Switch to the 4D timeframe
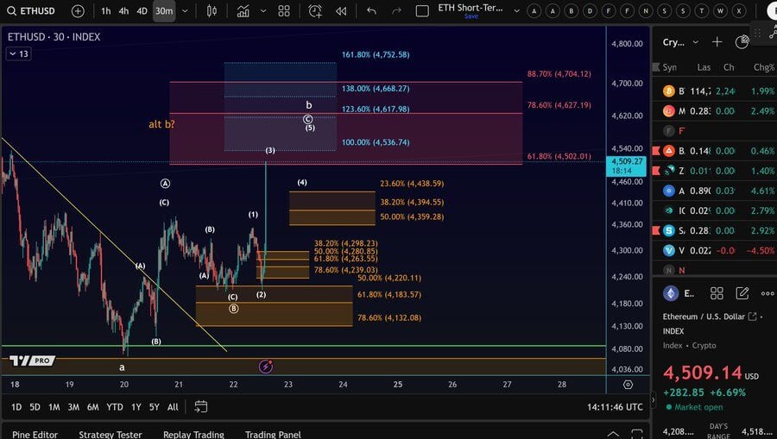This screenshot has width=777, height=439. point(142,11)
